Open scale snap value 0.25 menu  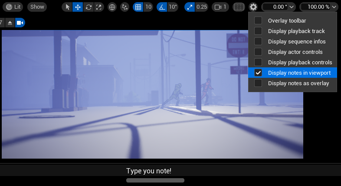pos(202,7)
